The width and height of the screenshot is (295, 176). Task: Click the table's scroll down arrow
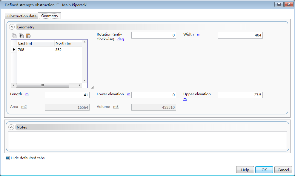point(84,80)
